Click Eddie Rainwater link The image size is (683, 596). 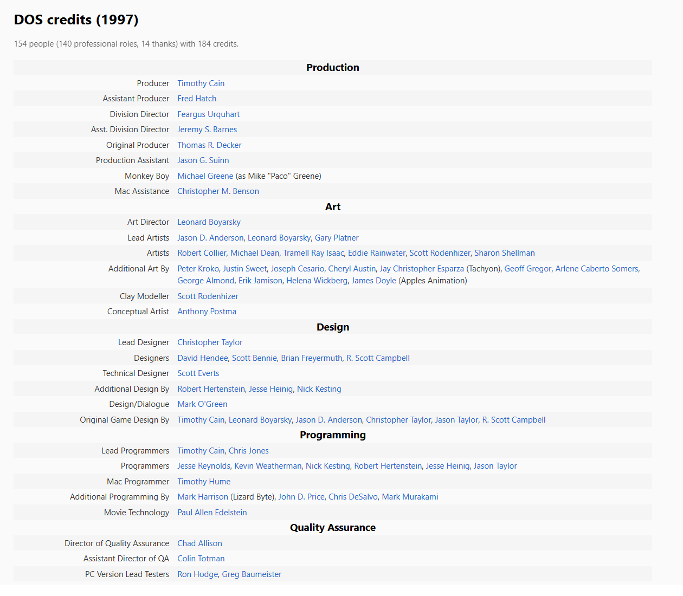pyautogui.click(x=377, y=253)
